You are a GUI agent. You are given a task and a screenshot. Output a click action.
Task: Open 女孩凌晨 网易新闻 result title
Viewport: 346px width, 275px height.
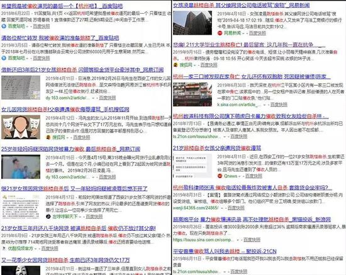pos(241,5)
